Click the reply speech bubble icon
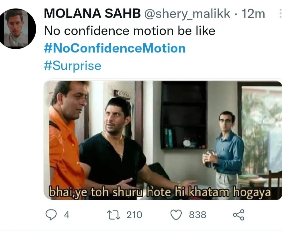Screen dimensions: 282x232 pyautogui.click(x=51, y=215)
